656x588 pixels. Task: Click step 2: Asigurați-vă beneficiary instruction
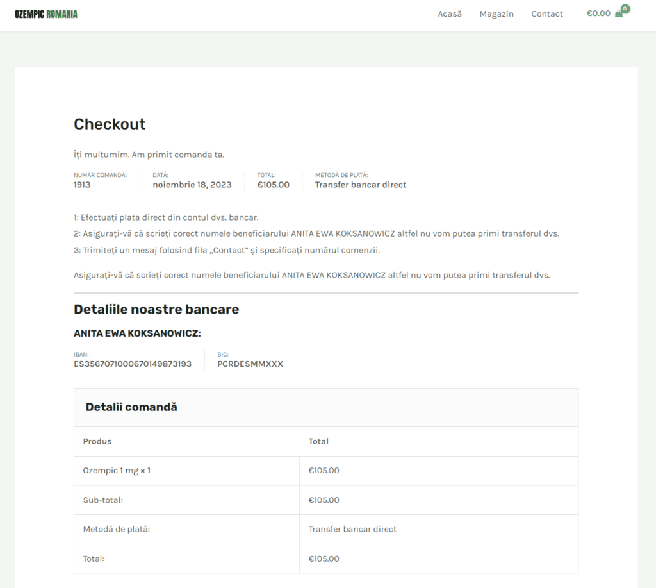click(316, 233)
